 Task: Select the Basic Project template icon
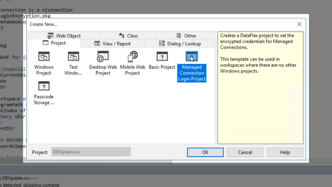click(162, 57)
